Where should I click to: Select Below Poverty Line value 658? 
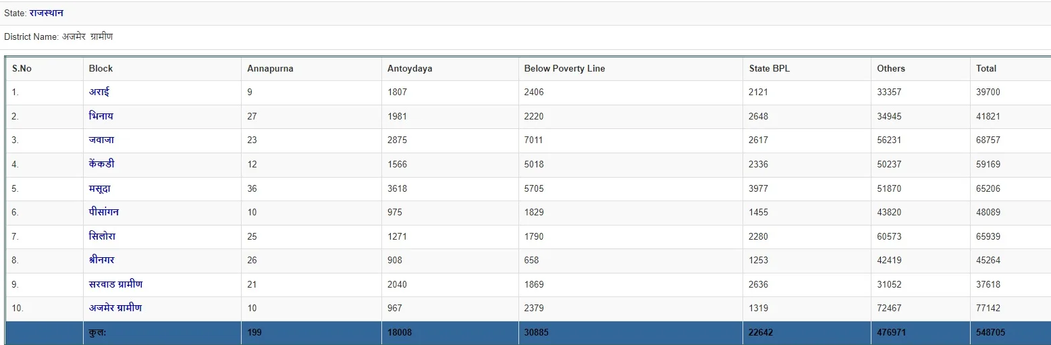click(x=531, y=261)
